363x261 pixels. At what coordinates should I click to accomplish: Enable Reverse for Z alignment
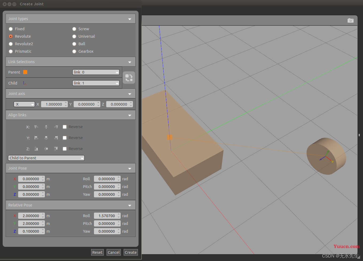point(65,149)
